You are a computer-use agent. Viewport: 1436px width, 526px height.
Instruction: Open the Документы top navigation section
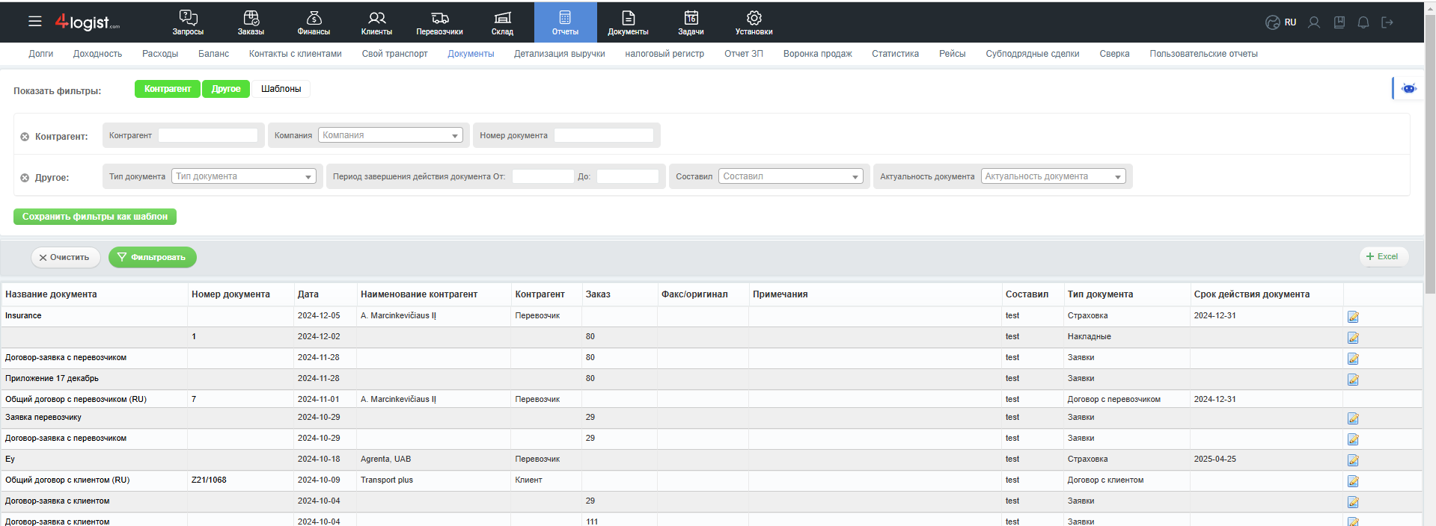coord(628,22)
